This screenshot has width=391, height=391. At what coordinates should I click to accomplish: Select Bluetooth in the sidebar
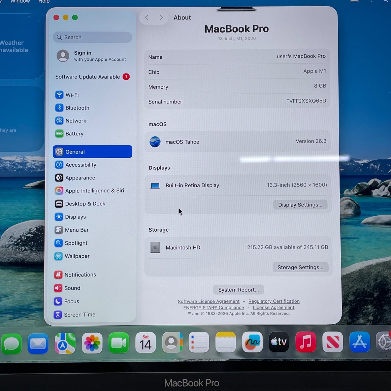pos(77,108)
